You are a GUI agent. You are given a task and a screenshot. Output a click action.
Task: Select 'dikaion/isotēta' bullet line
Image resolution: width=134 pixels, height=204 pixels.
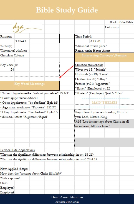(24, 117)
